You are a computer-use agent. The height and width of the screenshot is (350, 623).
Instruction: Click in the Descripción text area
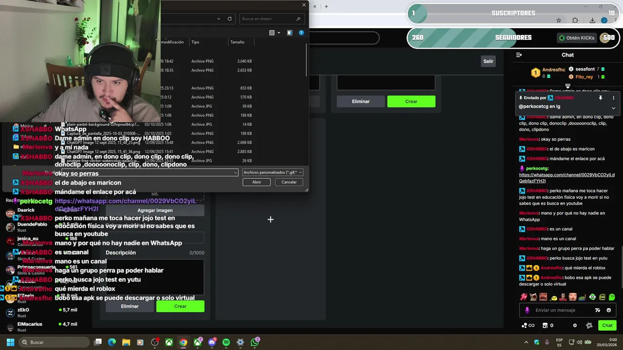tap(155, 277)
